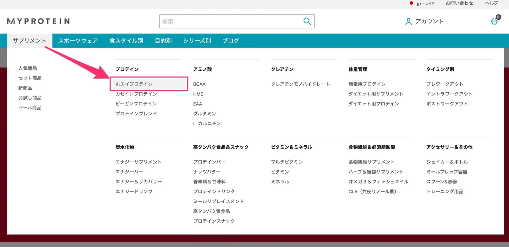Screen dimensions: 509x247
Task: Open the 目的別 menu
Action: 163,41
